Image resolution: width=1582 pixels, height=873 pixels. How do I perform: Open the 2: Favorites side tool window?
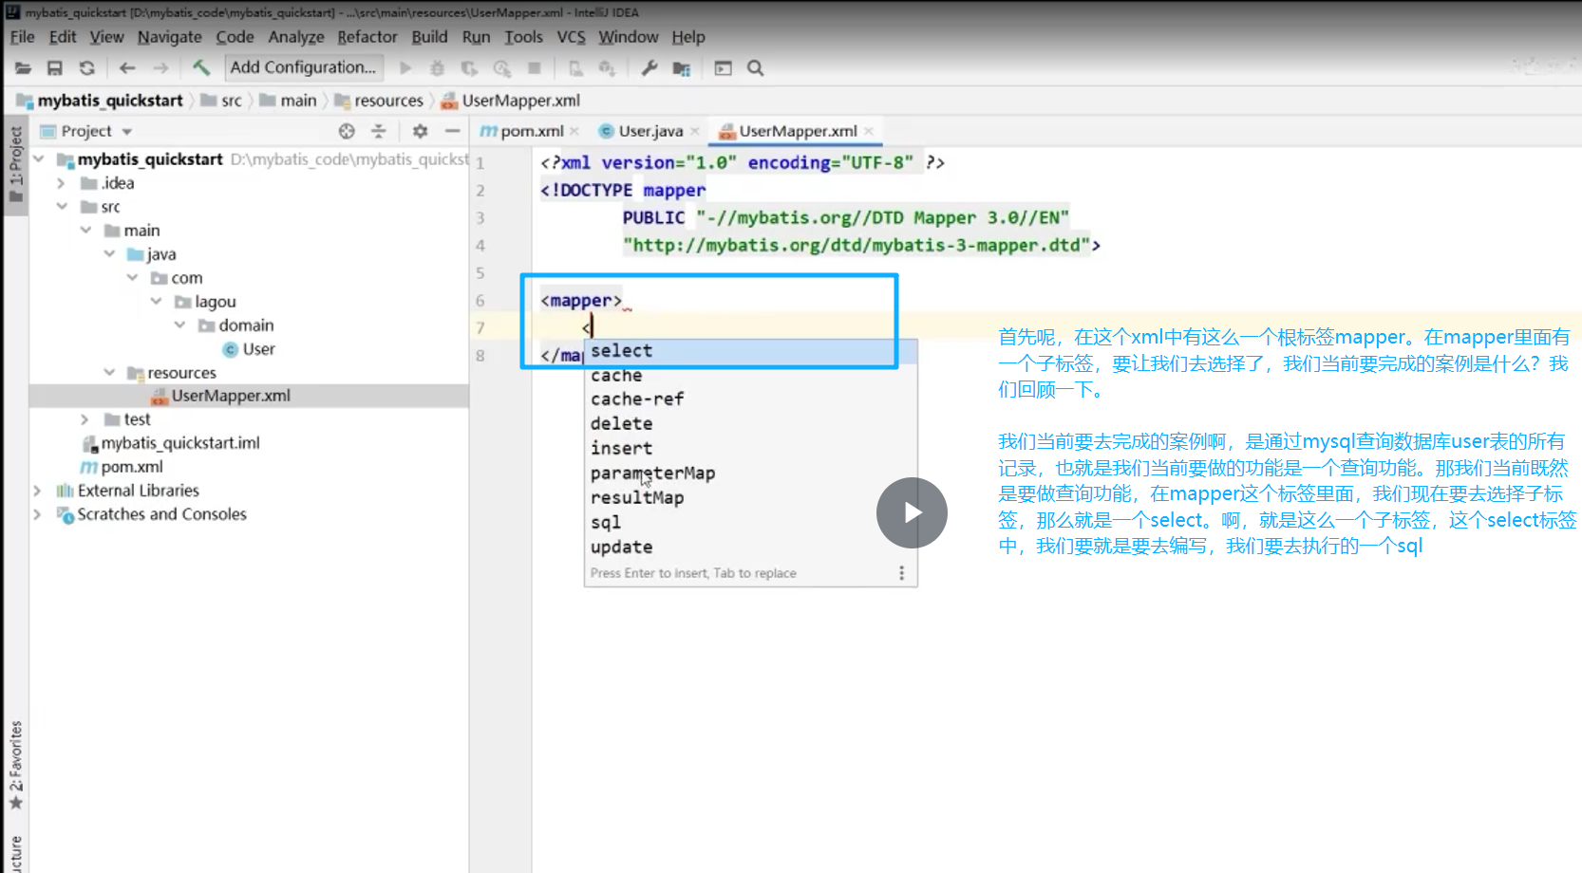point(15,765)
